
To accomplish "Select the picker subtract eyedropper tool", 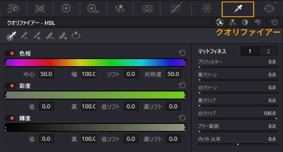I will point(24,36).
